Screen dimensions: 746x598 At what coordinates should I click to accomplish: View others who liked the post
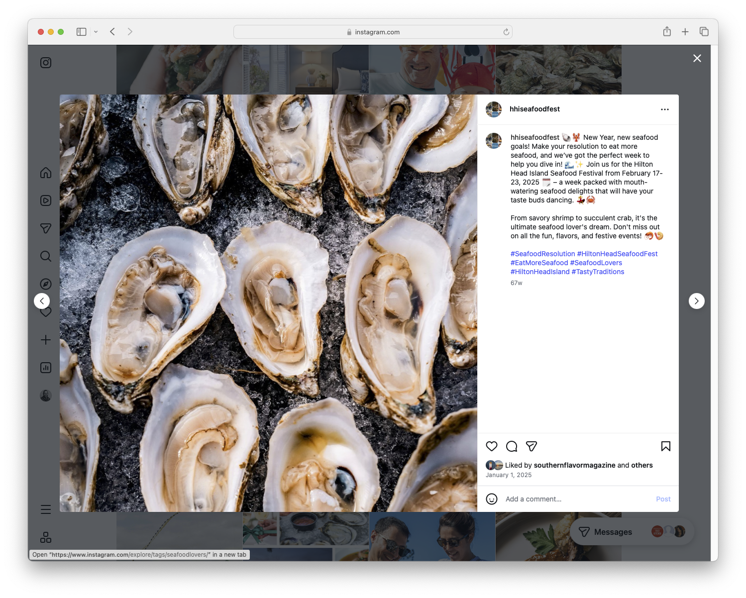(642, 465)
